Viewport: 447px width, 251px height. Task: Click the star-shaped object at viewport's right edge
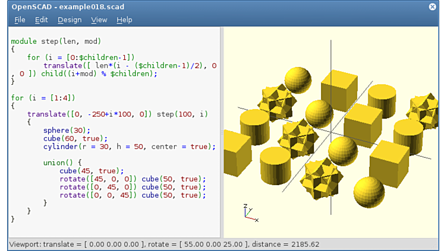(x=427, y=110)
